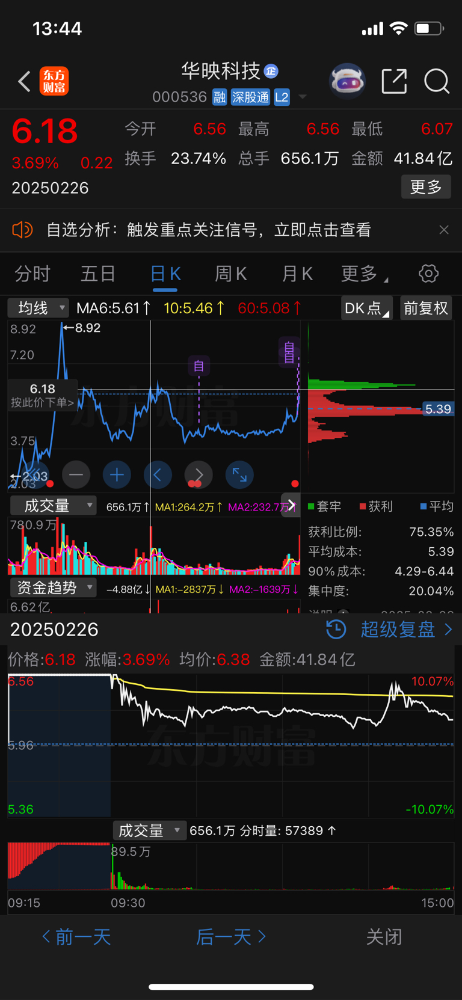Tap the 深股通 badge
462x1000 pixels.
(250, 97)
